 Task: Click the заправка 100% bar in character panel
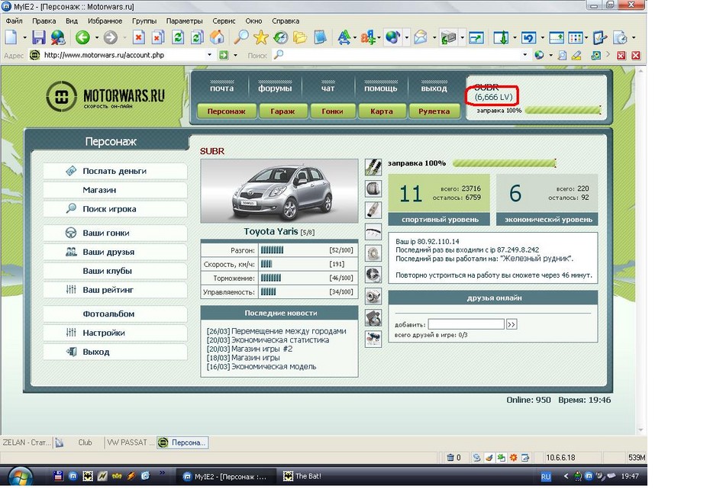coord(504,163)
